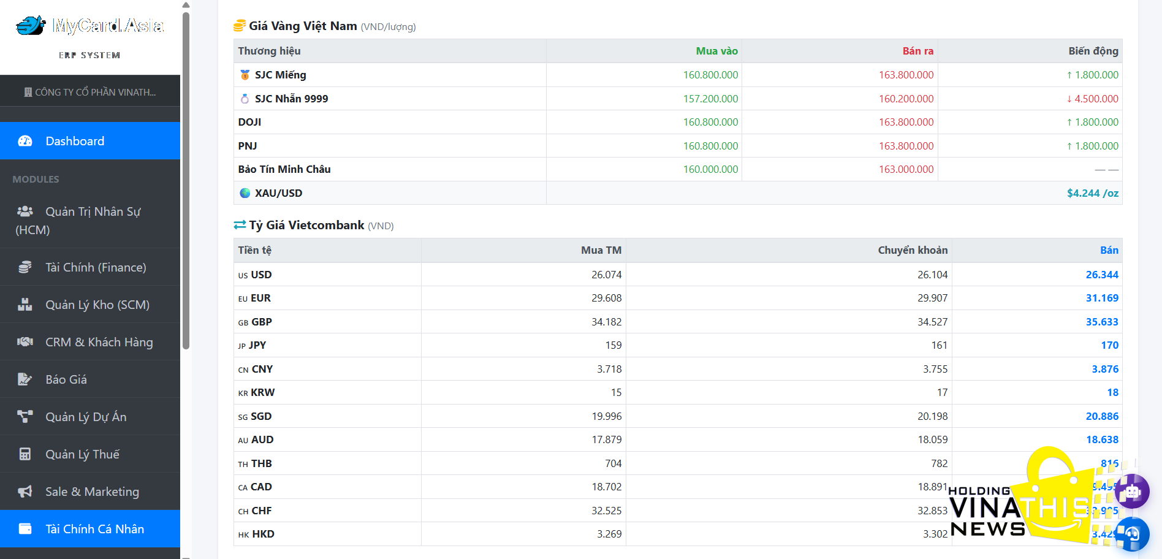The height and width of the screenshot is (559, 1162).
Task: Open the blue headset support button
Action: (1131, 534)
